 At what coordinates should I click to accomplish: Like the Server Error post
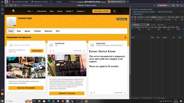click(91, 93)
